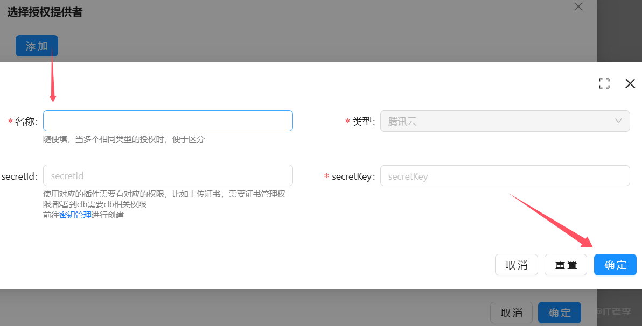Viewport: 642px width, 326px height.
Task: Click the 类型 field label
Action: [x=363, y=122]
